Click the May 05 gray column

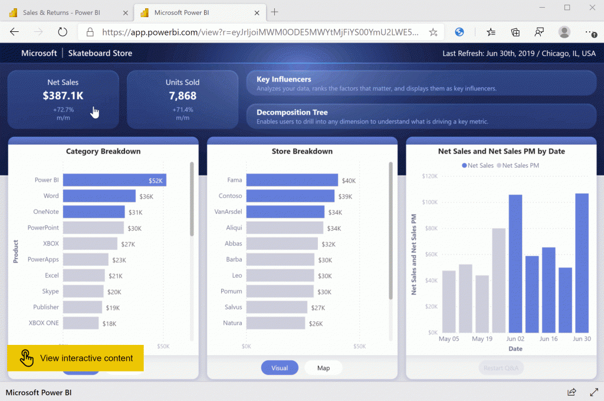[x=449, y=302]
